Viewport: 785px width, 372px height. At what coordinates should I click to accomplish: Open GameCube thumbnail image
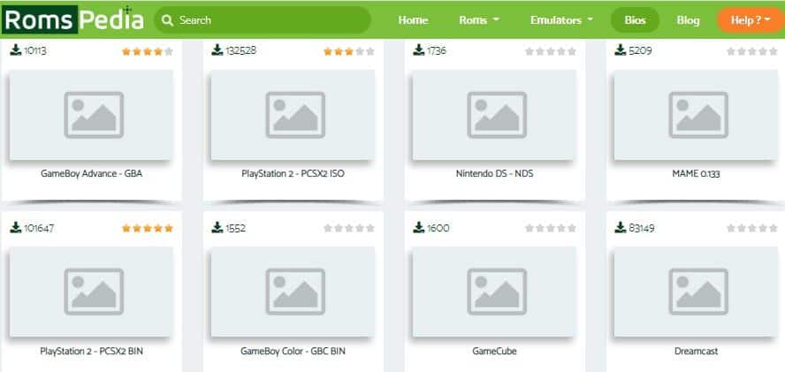(x=495, y=292)
